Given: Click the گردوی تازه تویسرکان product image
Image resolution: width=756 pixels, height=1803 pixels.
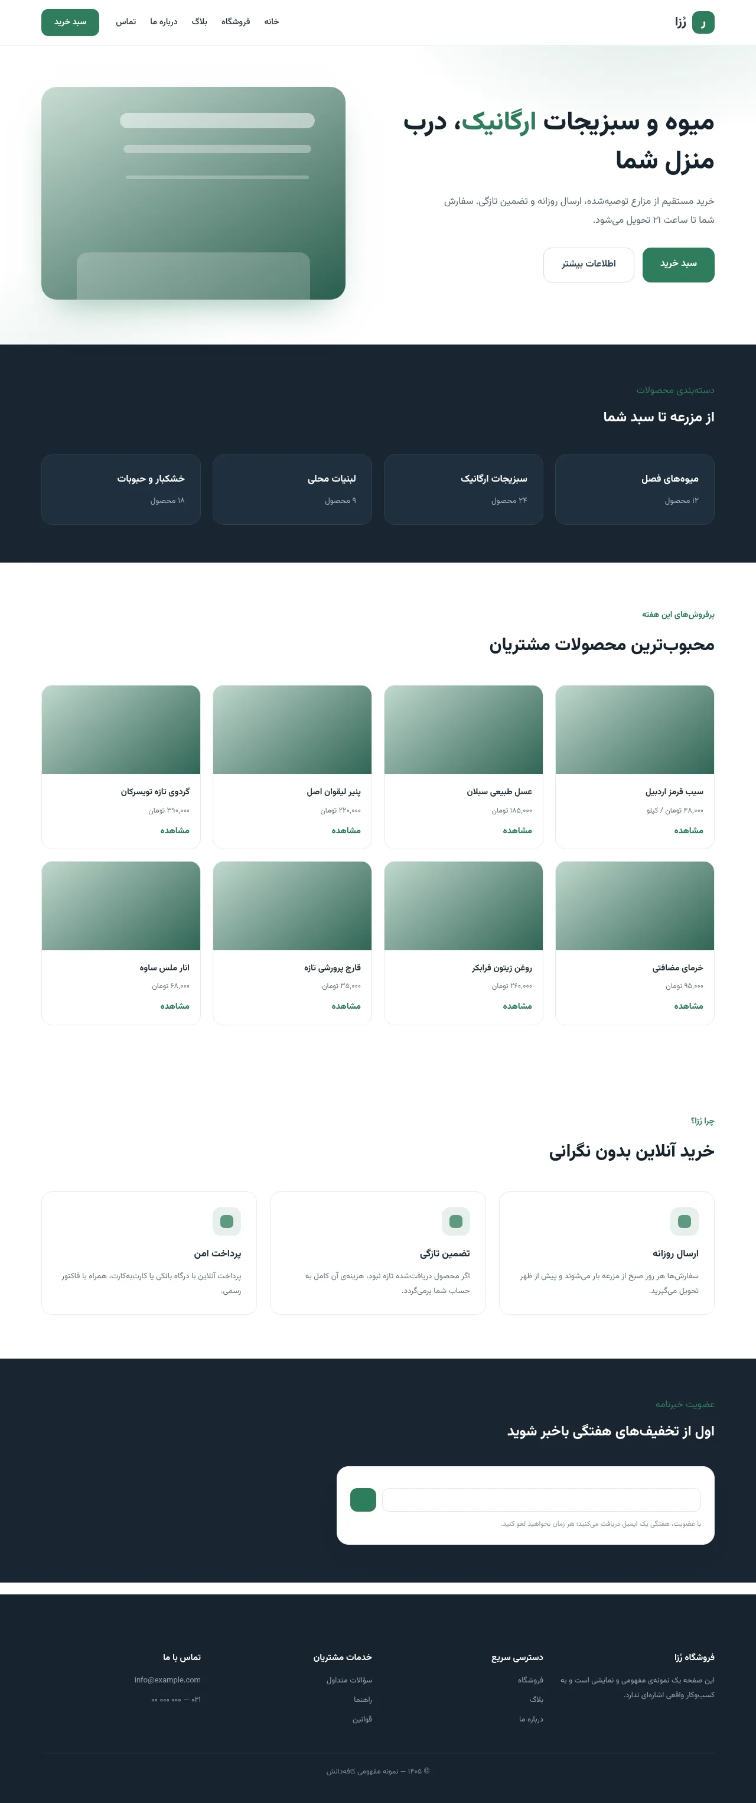Looking at the screenshot, I should (121, 729).
